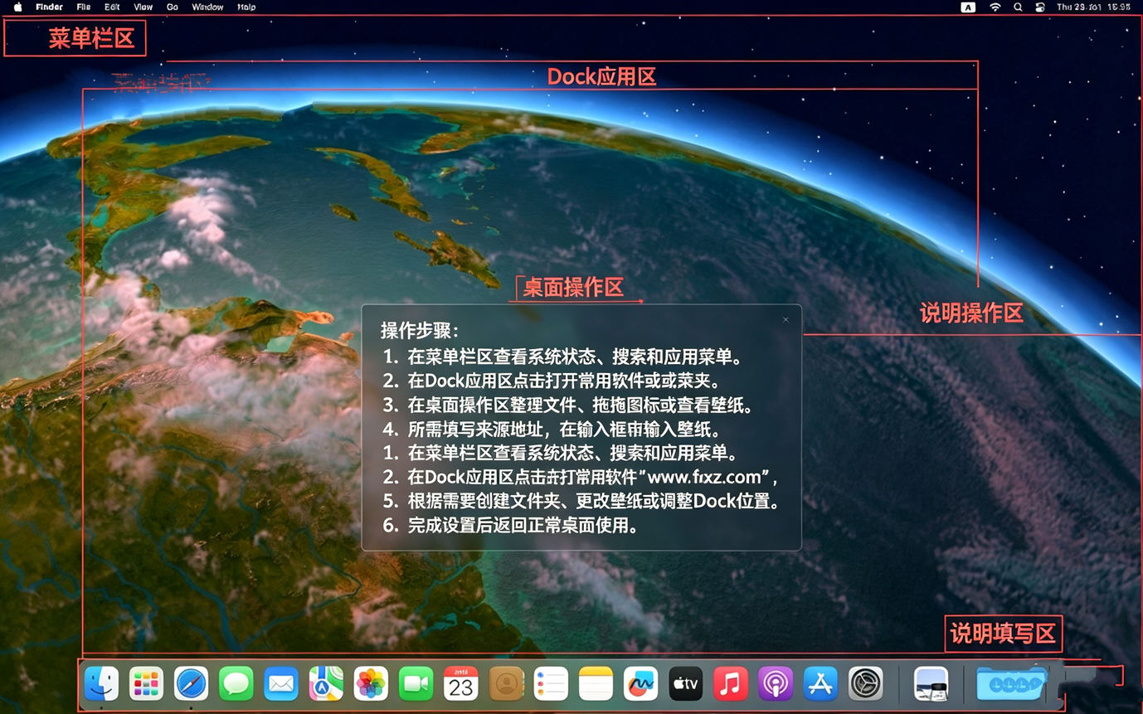1143x714 pixels.
Task: Click step 6 完成设置后返回正常桌面使用
Action: (x=510, y=525)
